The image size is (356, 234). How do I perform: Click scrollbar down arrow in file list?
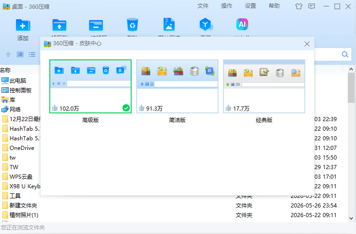[x=351, y=218]
